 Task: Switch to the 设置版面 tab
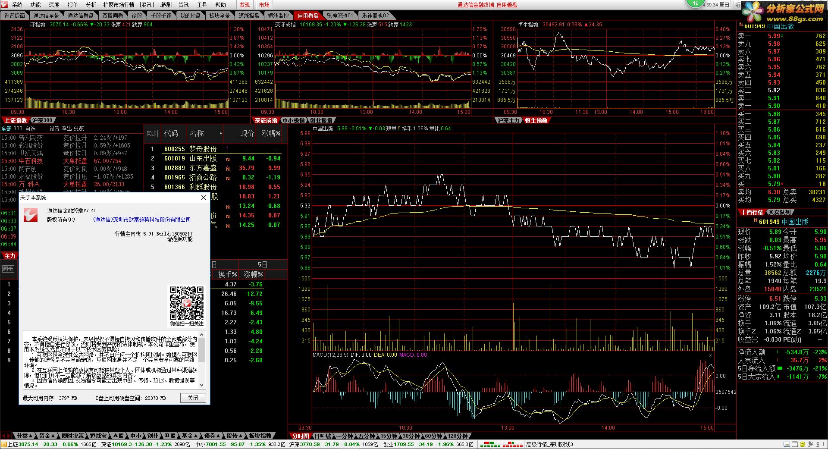tap(15, 16)
